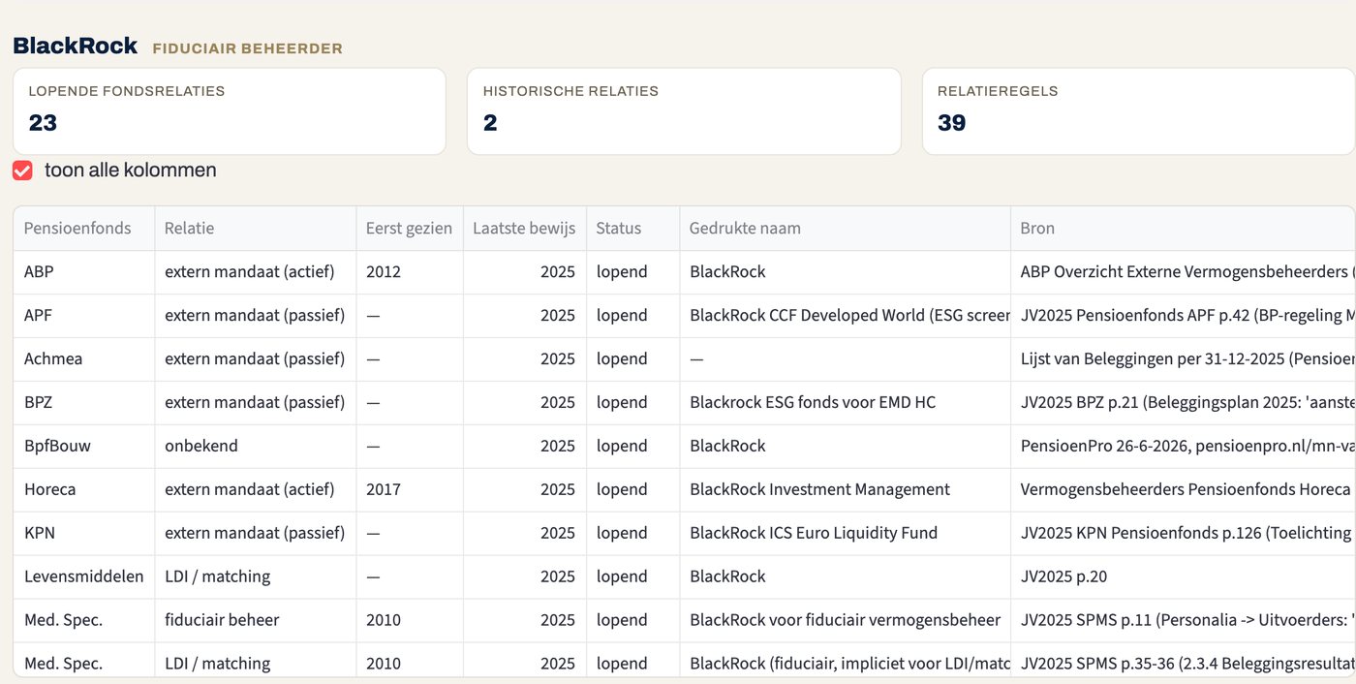
Task: Click the 'Laatste bewijs' column header
Action: click(524, 229)
